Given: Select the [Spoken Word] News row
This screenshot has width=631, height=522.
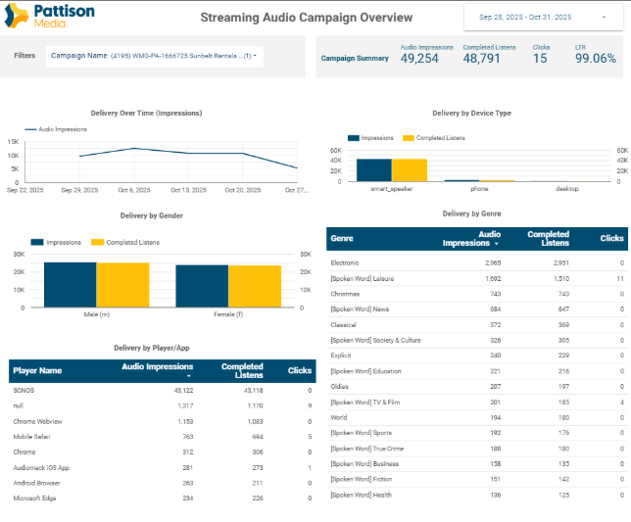Looking at the screenshot, I should point(477,309).
